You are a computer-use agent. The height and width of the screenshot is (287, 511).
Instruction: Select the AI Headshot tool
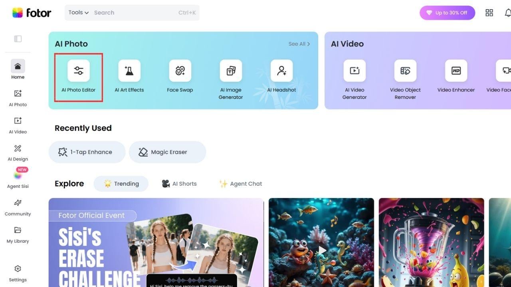(281, 77)
